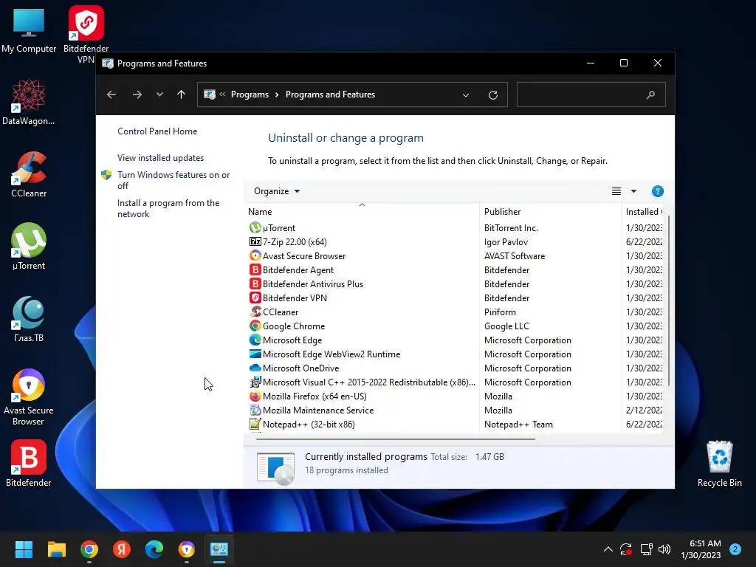756x567 pixels.
Task: Expand the address path overflow chevrons
Action: pos(222,94)
